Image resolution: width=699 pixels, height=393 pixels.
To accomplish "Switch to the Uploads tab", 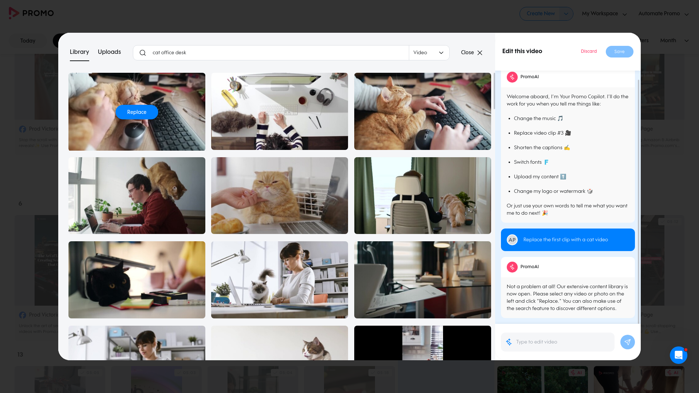I will click(x=109, y=52).
